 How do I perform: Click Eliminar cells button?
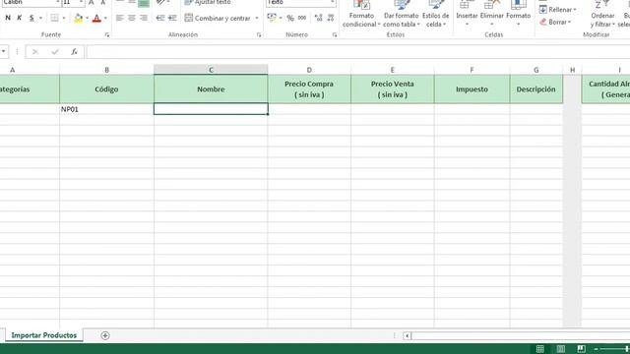(492, 14)
